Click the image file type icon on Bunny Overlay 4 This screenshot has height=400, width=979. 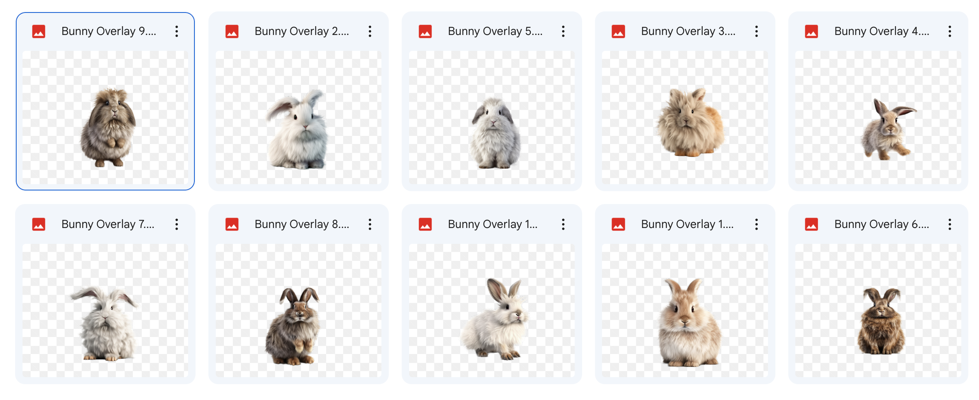click(x=811, y=31)
